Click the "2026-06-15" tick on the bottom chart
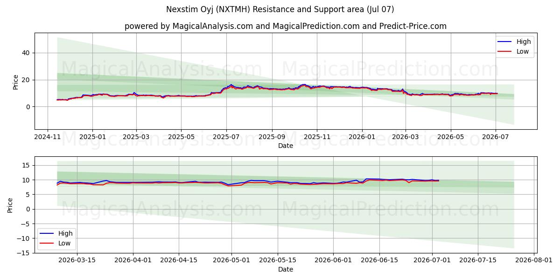Viewport: 560px width, 280px height. tap(378, 260)
